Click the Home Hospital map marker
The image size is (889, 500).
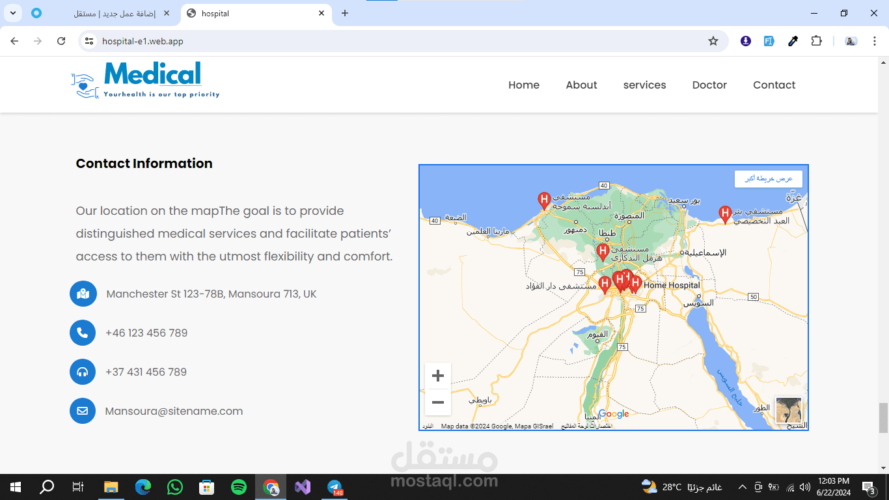tap(635, 283)
